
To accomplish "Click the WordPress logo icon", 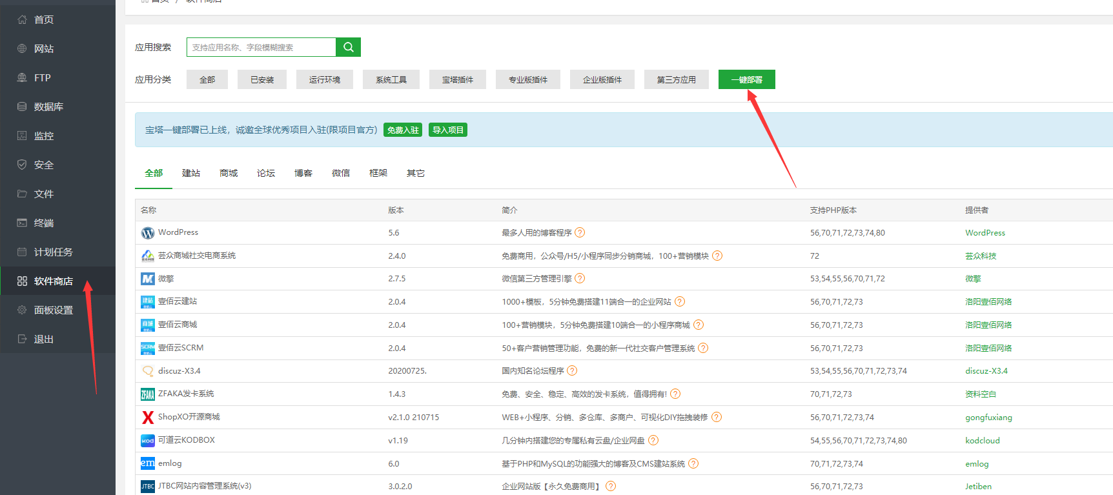I will tap(148, 233).
